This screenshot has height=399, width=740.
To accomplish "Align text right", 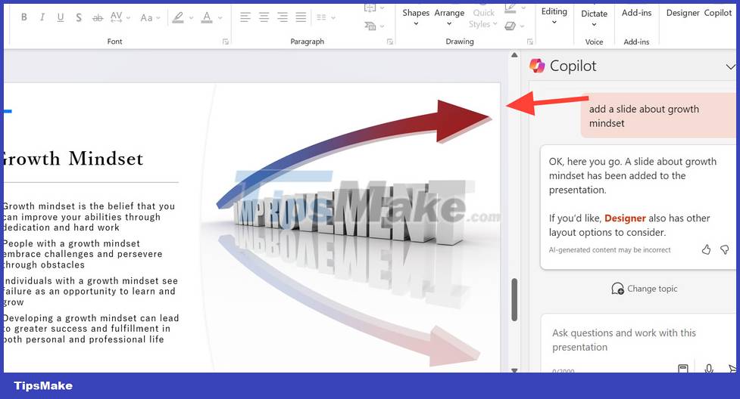I will click(x=283, y=17).
